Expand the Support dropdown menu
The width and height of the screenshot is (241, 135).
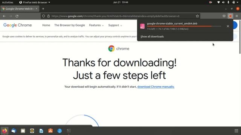point(115,25)
